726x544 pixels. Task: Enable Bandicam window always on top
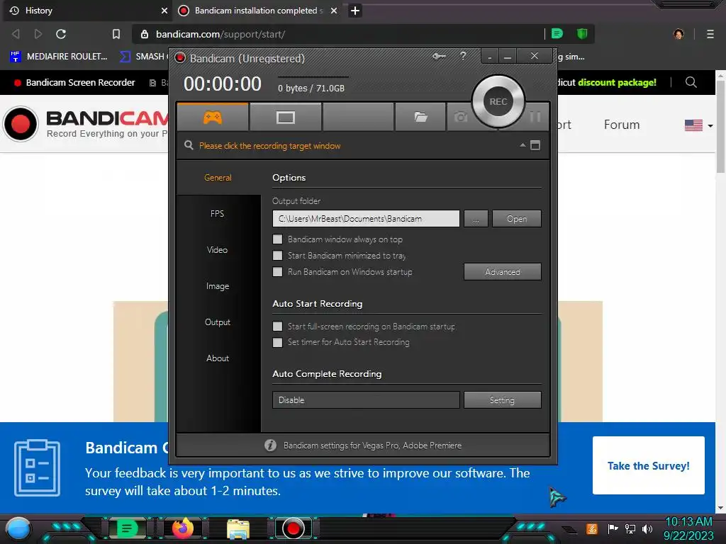[277, 239]
